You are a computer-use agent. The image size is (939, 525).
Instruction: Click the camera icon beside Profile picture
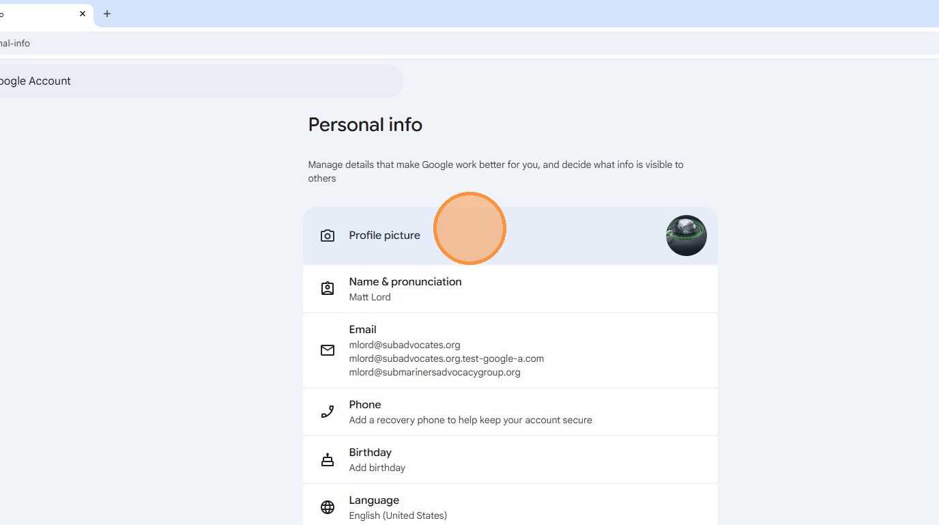(x=328, y=236)
